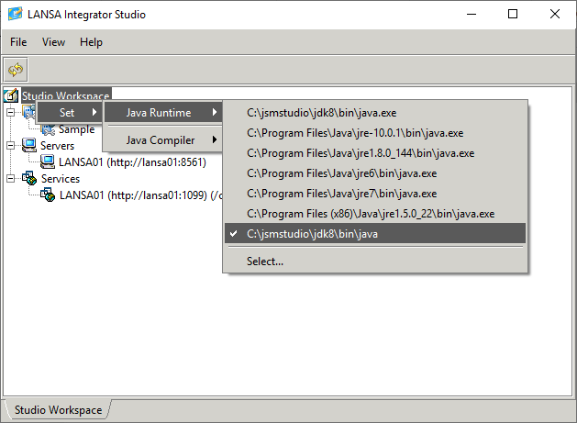Image resolution: width=577 pixels, height=423 pixels.
Task: Choose the jre7 java.exe runtime
Action: pyautogui.click(x=375, y=194)
